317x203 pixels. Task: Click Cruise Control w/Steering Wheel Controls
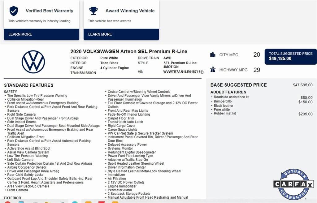coord(139,92)
